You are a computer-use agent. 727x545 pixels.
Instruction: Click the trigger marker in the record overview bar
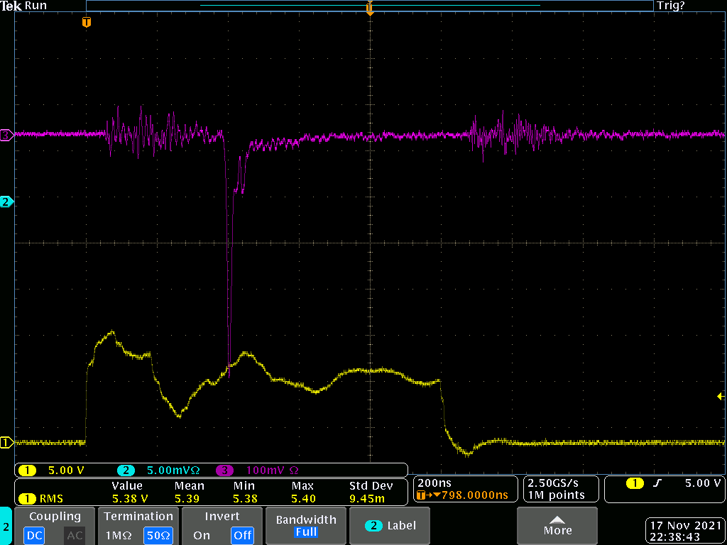click(369, 8)
